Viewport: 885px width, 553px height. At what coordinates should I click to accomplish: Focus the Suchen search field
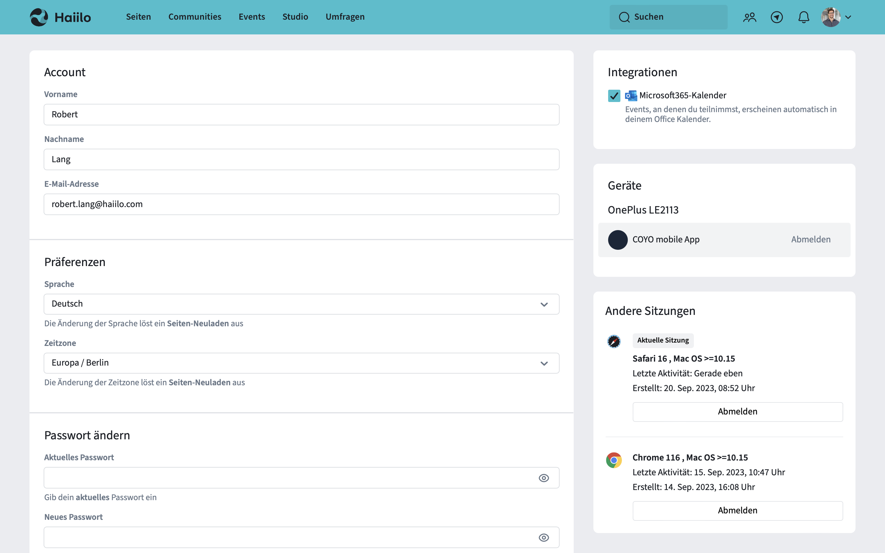click(x=668, y=17)
